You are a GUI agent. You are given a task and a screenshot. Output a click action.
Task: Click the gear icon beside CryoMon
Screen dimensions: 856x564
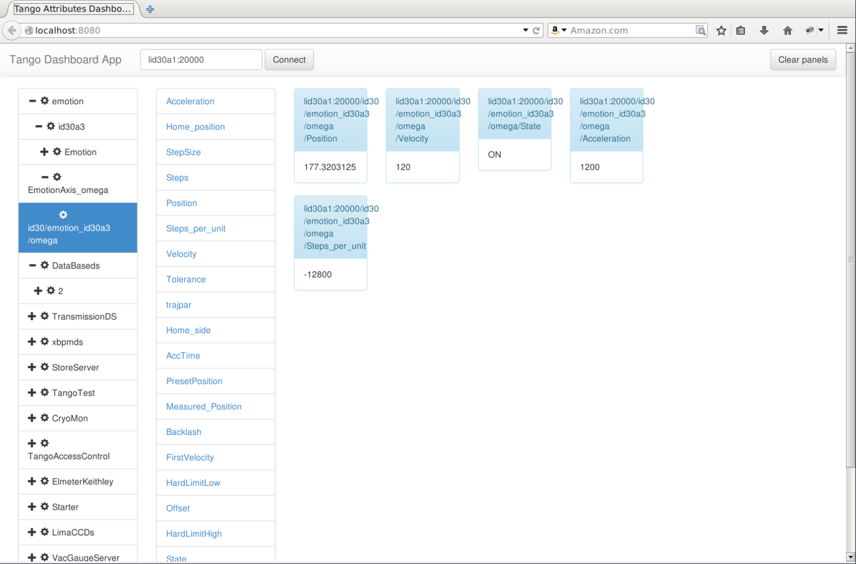pos(44,417)
